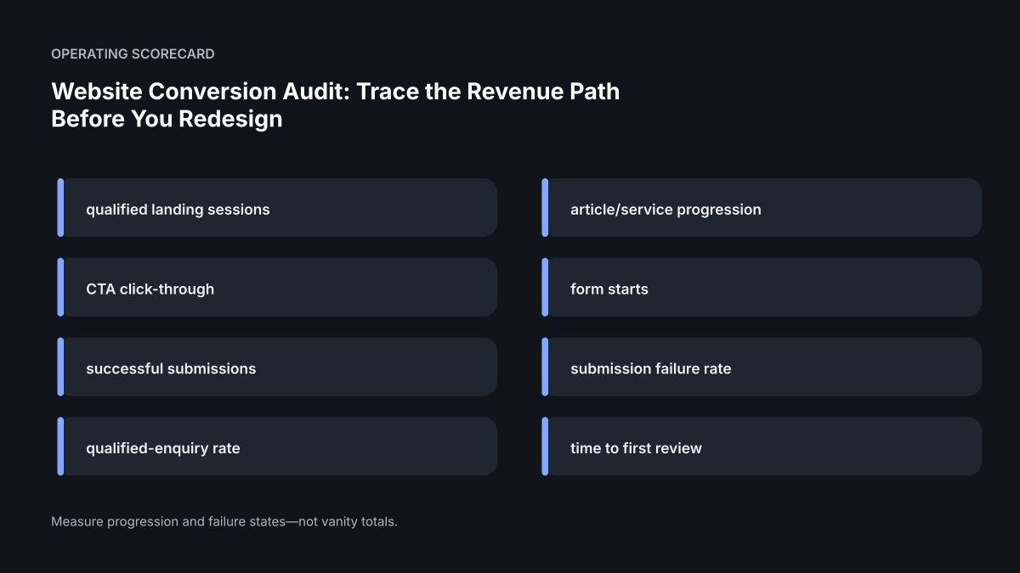Image resolution: width=1020 pixels, height=573 pixels.
Task: Select the 'submission failure rate' card
Action: (762, 368)
